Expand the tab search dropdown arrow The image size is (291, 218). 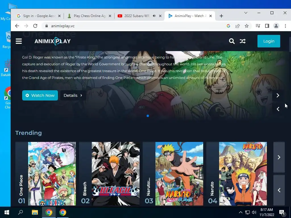[x=246, y=13]
